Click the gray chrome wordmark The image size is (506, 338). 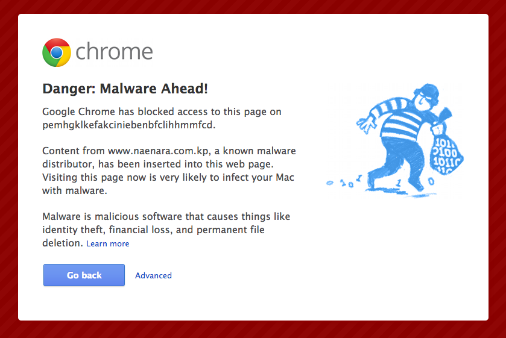point(114,52)
